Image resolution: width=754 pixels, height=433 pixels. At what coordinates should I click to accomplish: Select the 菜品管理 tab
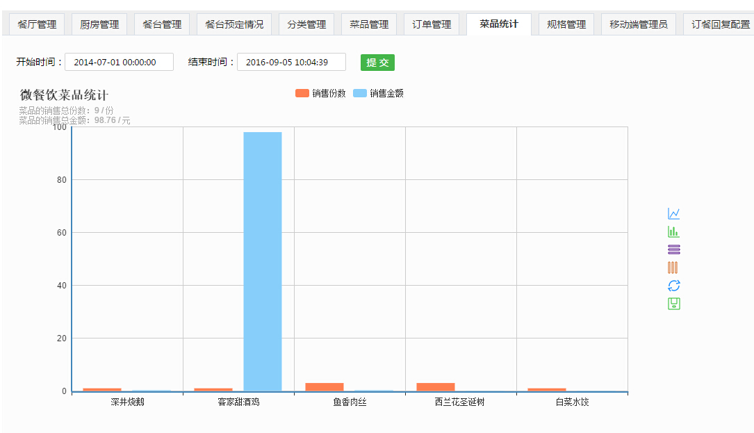[x=369, y=24]
